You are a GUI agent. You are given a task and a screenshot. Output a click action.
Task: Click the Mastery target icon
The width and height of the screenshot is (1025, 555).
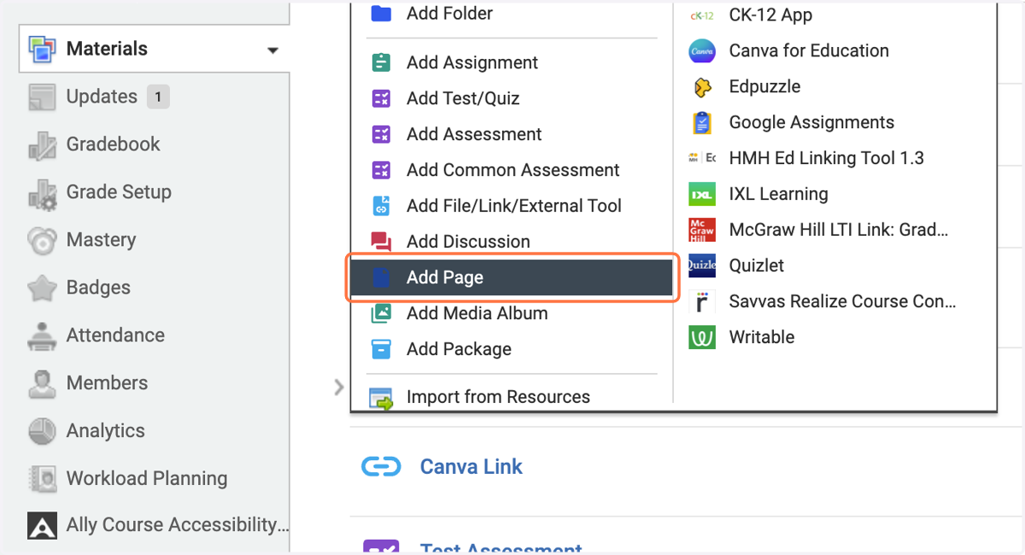42,240
